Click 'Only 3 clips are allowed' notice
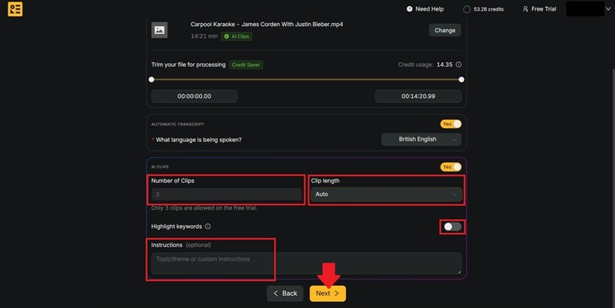The width and height of the screenshot is (615, 308). click(x=204, y=208)
